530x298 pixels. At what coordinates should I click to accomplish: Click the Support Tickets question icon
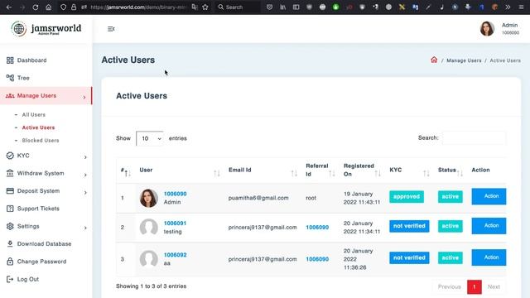[10, 209]
